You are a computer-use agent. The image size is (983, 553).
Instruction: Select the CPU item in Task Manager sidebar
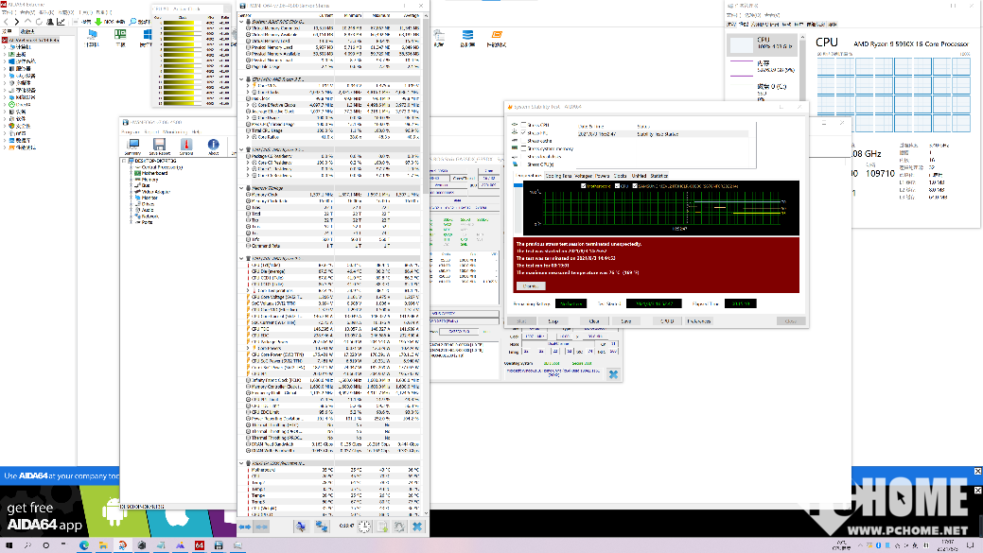[763, 43]
